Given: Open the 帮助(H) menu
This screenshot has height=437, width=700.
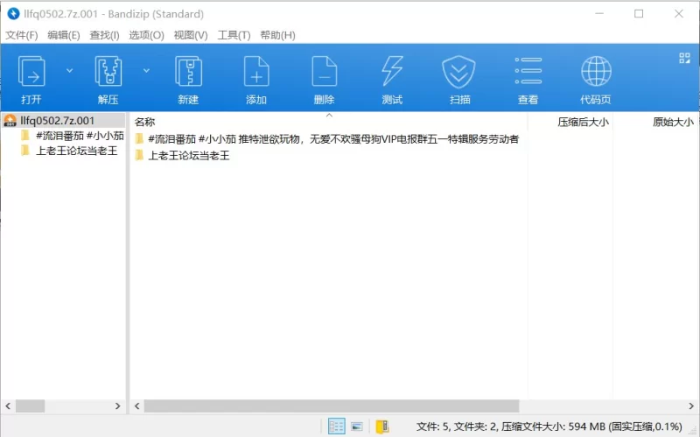Looking at the screenshot, I should [x=277, y=35].
